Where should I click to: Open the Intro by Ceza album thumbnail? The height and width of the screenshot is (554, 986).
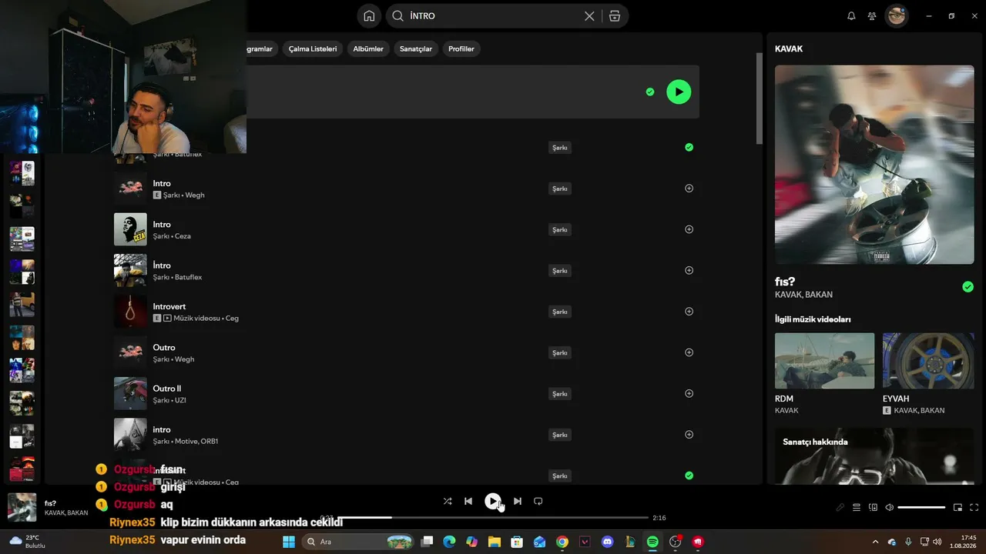[x=130, y=229]
